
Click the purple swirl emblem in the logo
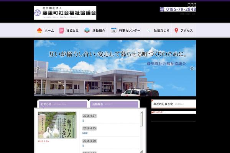(x=38, y=13)
